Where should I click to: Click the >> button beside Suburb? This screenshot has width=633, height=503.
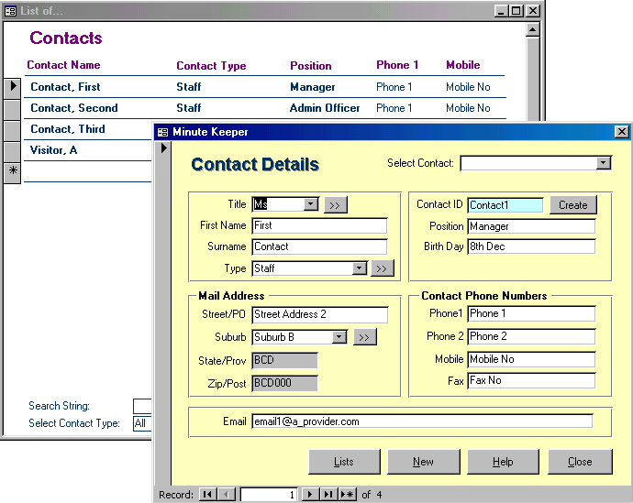point(365,337)
